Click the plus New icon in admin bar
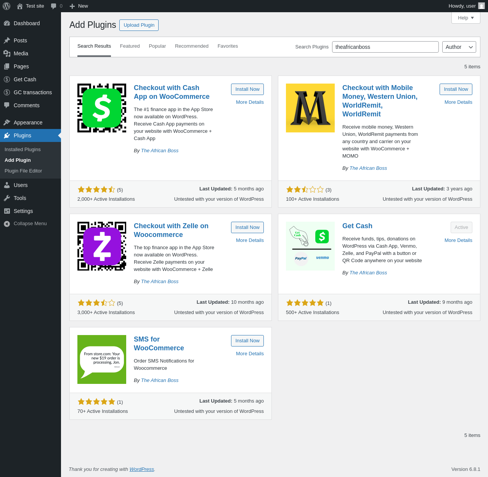488x477 pixels. click(x=72, y=6)
